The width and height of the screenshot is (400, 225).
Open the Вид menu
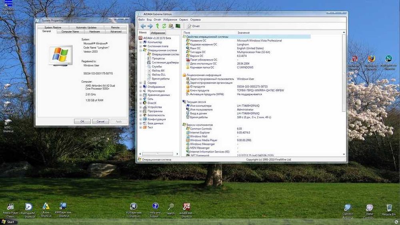[149, 20]
